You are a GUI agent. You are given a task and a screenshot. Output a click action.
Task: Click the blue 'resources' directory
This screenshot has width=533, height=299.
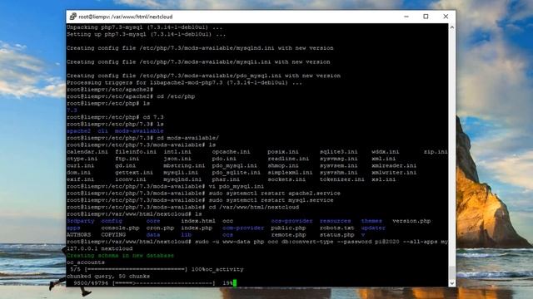[335, 221]
